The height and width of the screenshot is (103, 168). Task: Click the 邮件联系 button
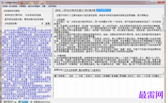click(x=8, y=102)
